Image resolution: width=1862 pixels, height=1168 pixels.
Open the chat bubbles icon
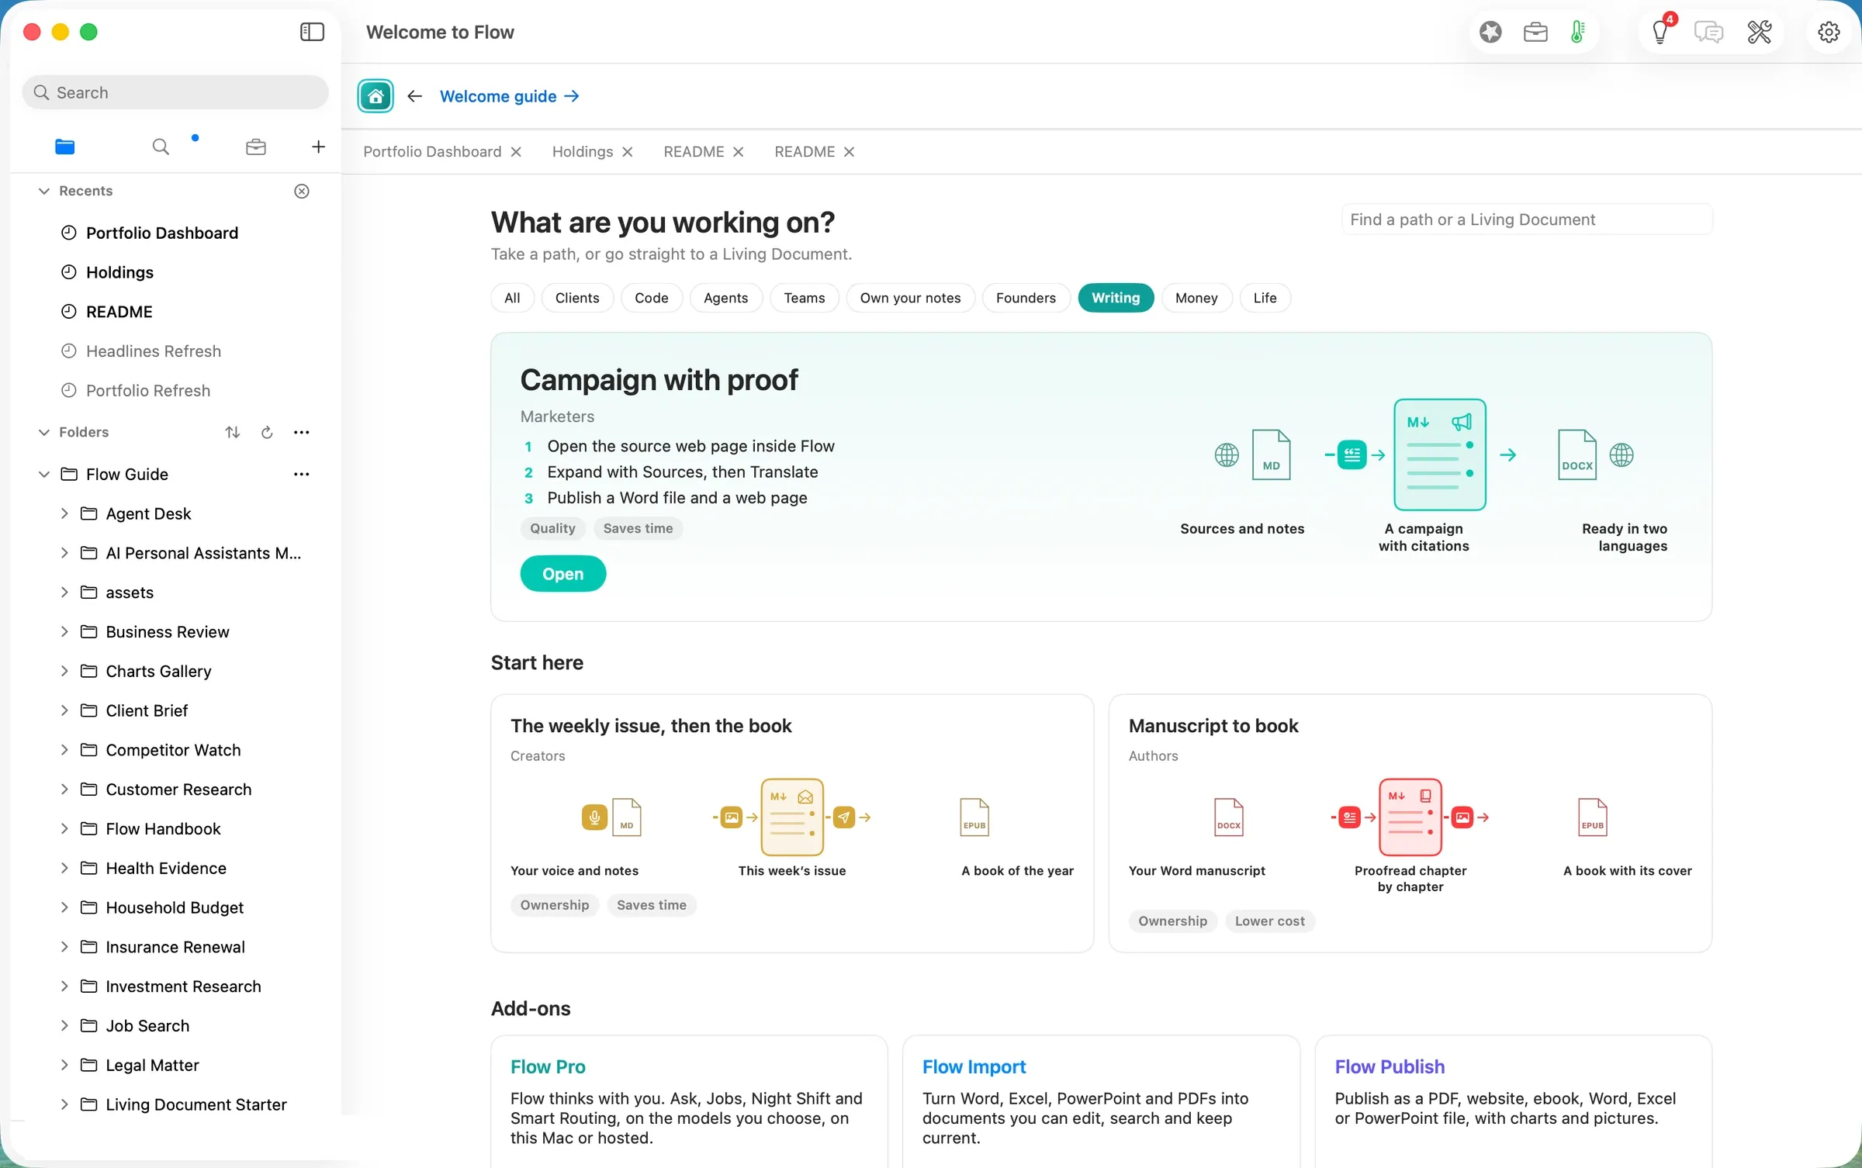coord(1708,32)
